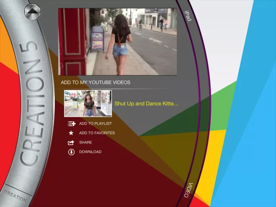The image size is (276, 207).
Task: Click the small CREATION label at bottom left
Action: click(x=15, y=196)
